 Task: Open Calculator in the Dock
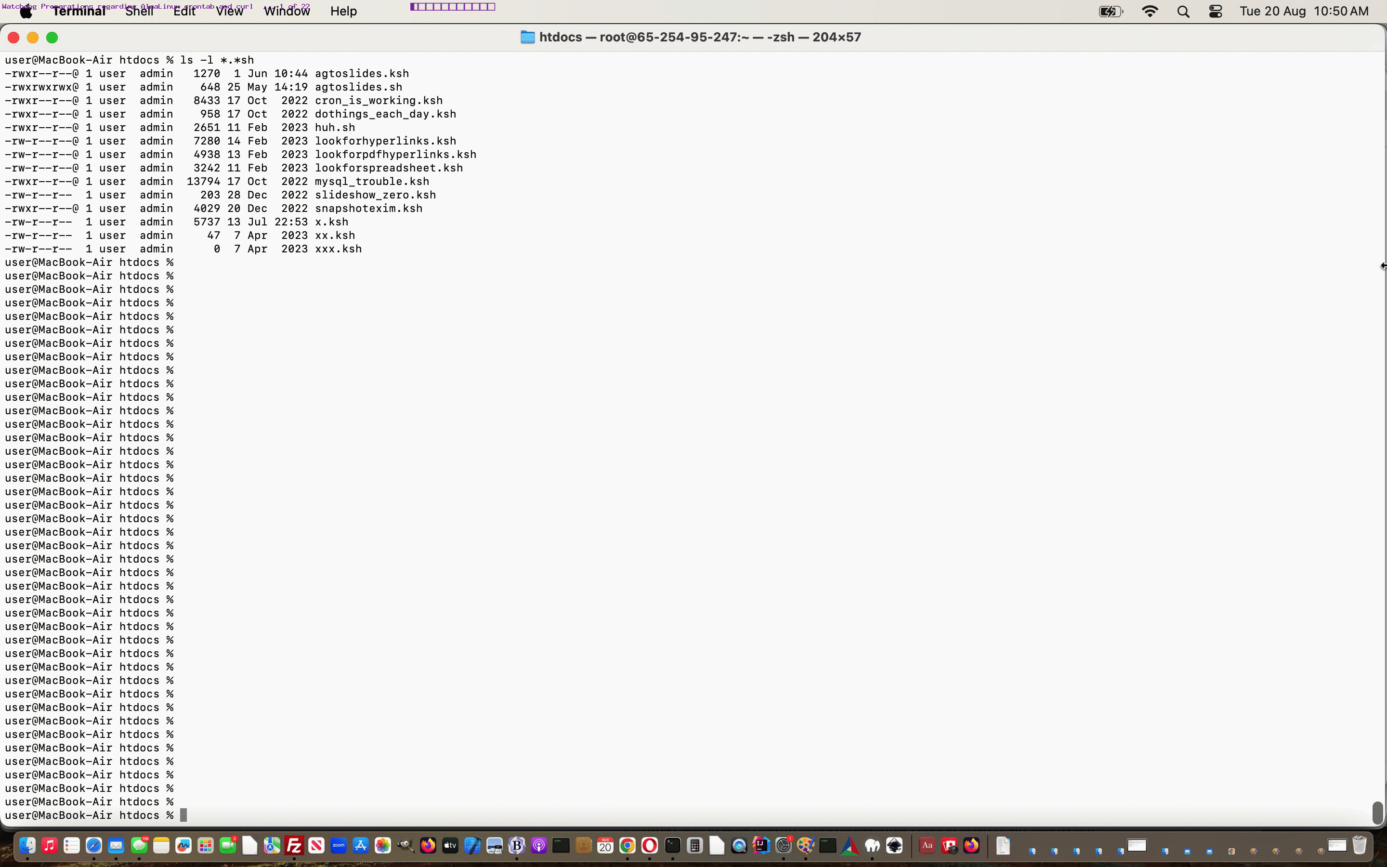pyautogui.click(x=694, y=845)
